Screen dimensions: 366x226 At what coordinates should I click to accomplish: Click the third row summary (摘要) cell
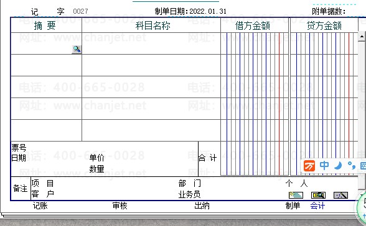pyautogui.click(x=46, y=87)
